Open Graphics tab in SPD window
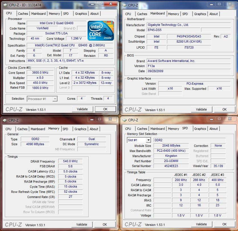This screenshot has height=231, width=238. coord(200,129)
